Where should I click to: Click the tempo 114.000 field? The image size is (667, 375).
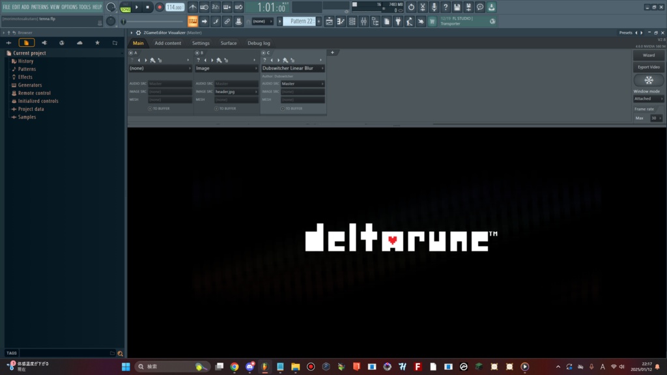pos(175,7)
